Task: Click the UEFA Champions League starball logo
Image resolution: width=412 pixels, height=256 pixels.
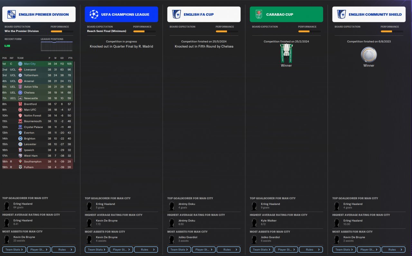Action: [94, 14]
